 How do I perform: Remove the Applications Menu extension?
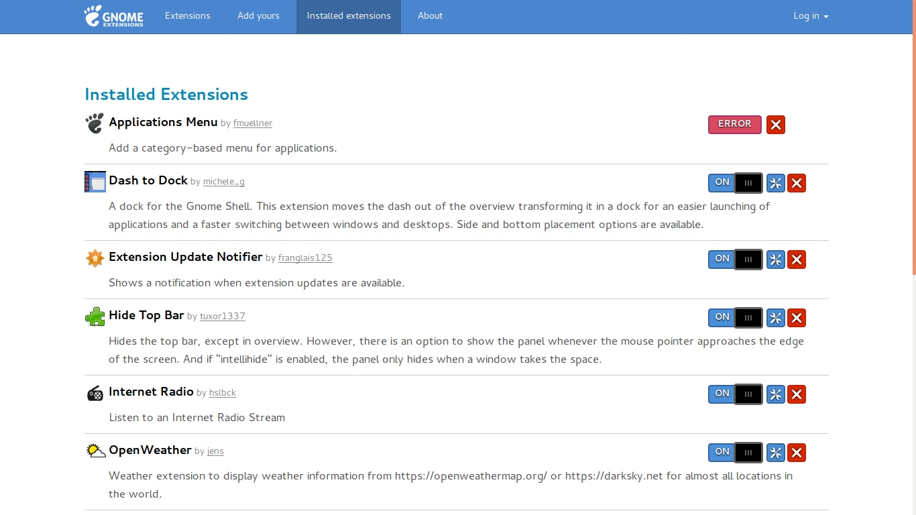tap(776, 125)
